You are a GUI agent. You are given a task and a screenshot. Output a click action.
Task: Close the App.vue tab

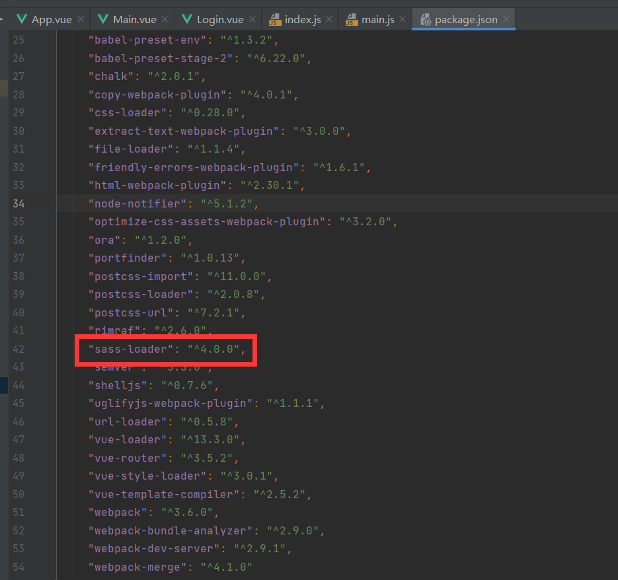(x=81, y=19)
